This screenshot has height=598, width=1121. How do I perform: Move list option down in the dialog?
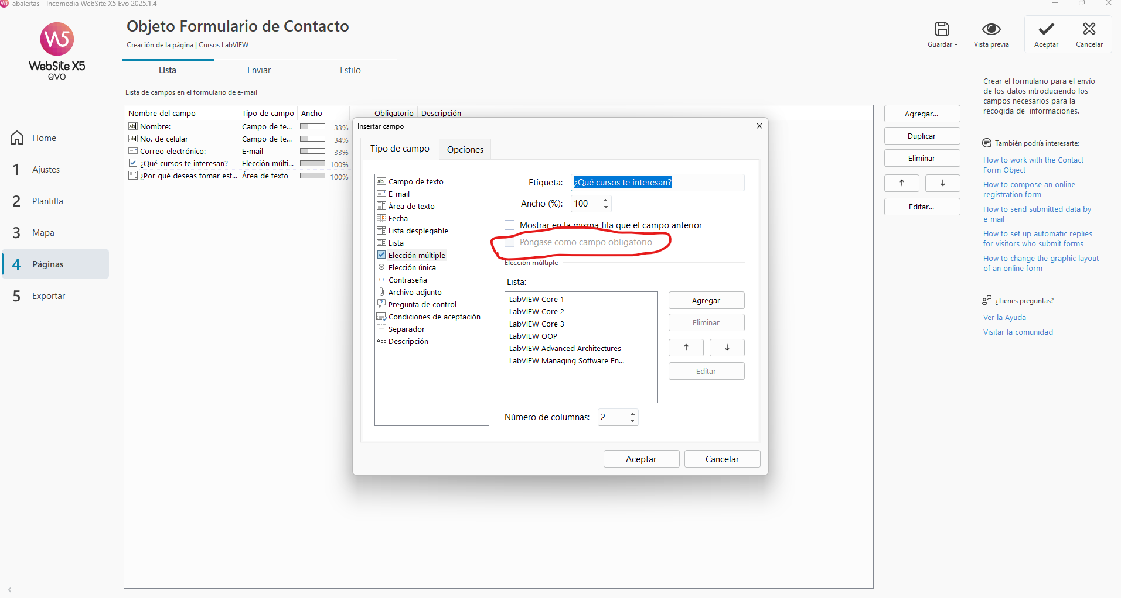tap(727, 348)
